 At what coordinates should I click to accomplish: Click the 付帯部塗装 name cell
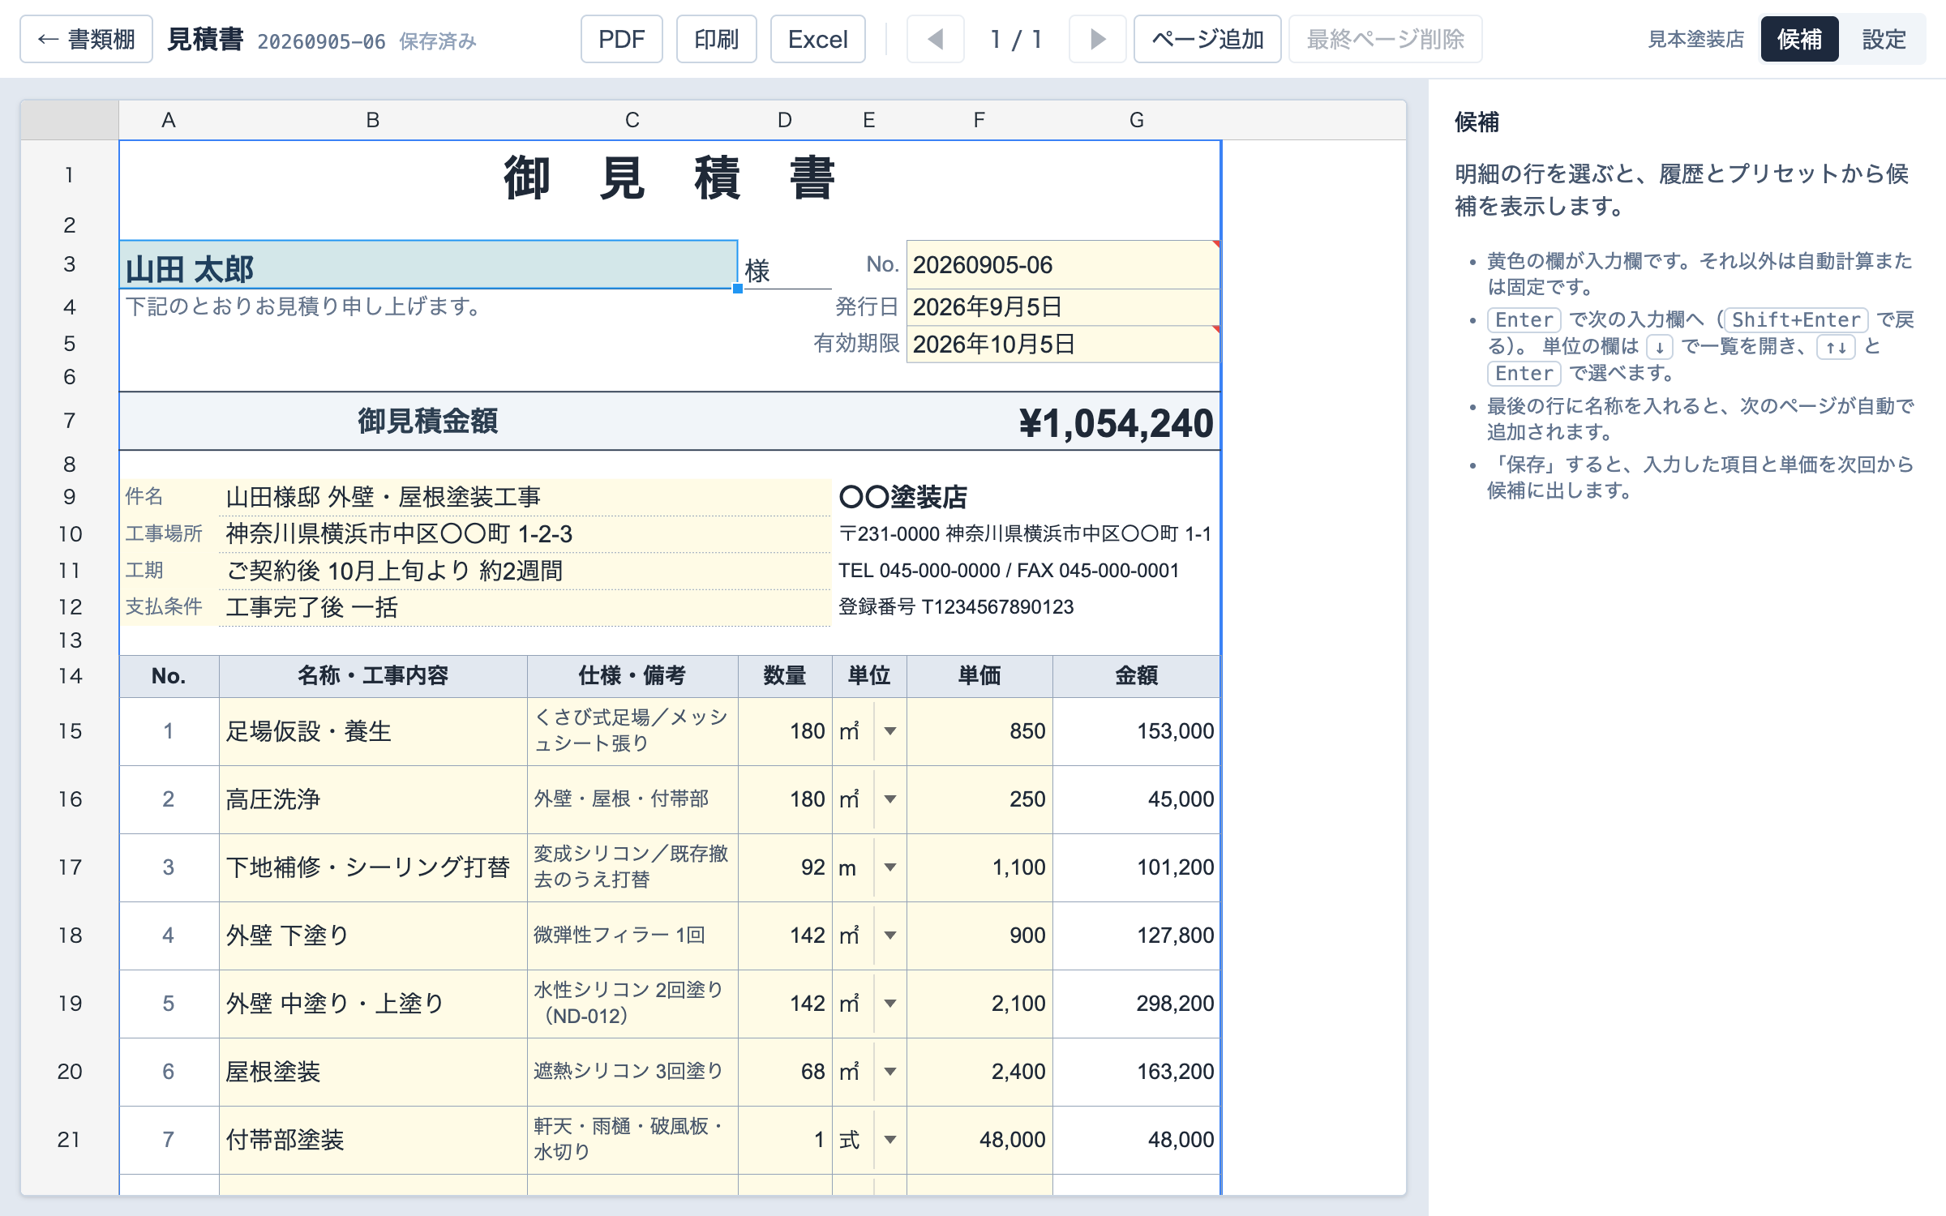[x=373, y=1140]
